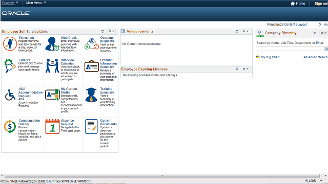This screenshot has height=184, width=328.
Task: Click the scrollbar right arrow
Action: [326, 176]
